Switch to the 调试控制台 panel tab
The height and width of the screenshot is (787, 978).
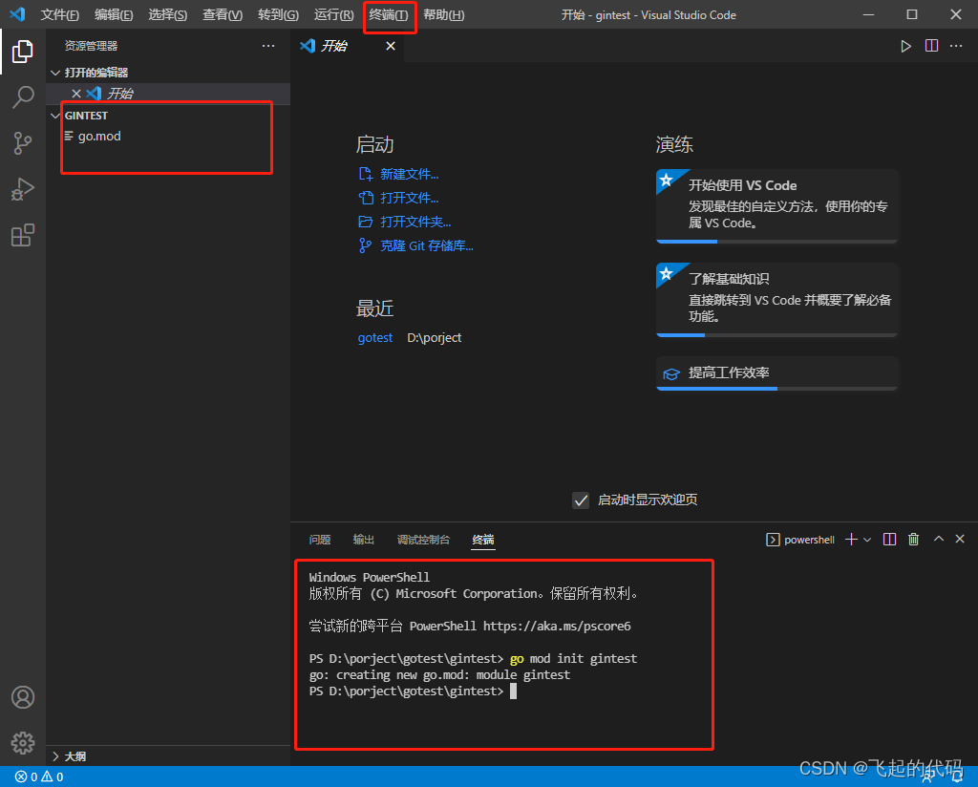[423, 540]
